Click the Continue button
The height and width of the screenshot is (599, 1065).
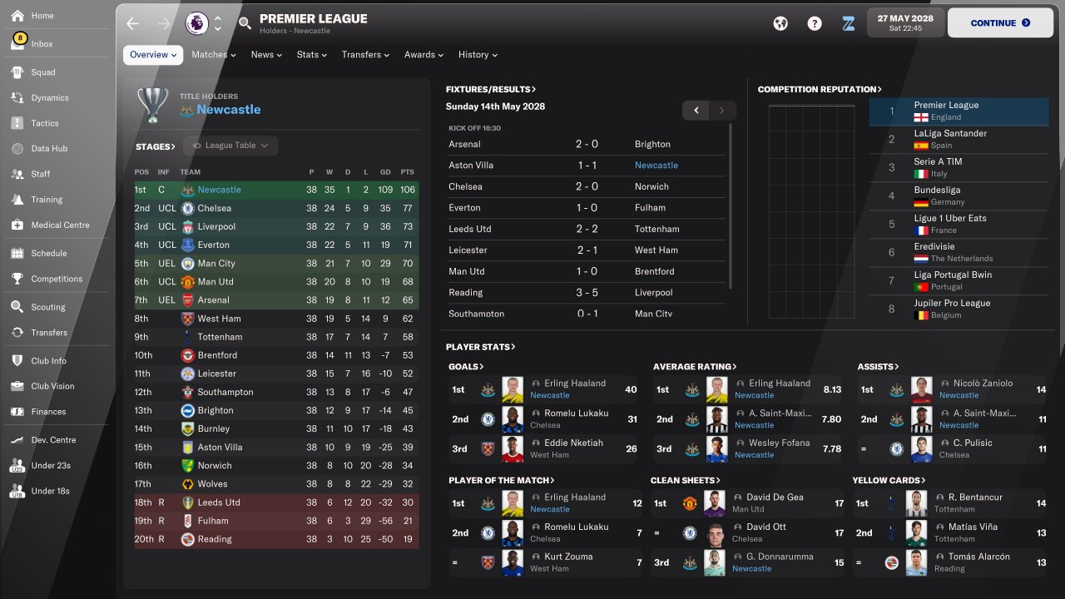(x=1000, y=23)
